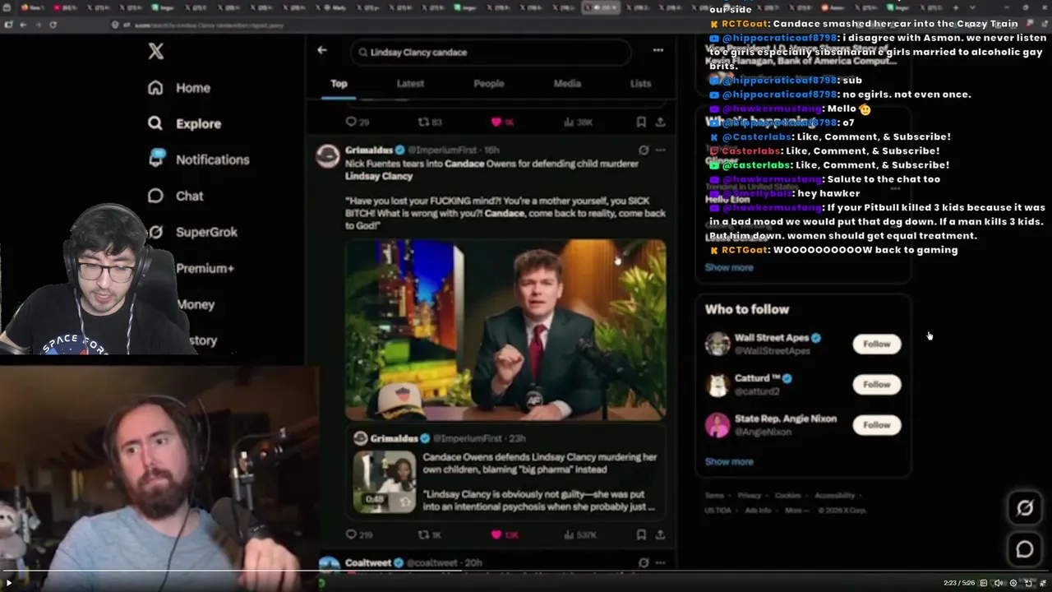Image resolution: width=1052 pixels, height=592 pixels.
Task: Bookmark the Grimaldus post with 537K views
Action: point(641,534)
